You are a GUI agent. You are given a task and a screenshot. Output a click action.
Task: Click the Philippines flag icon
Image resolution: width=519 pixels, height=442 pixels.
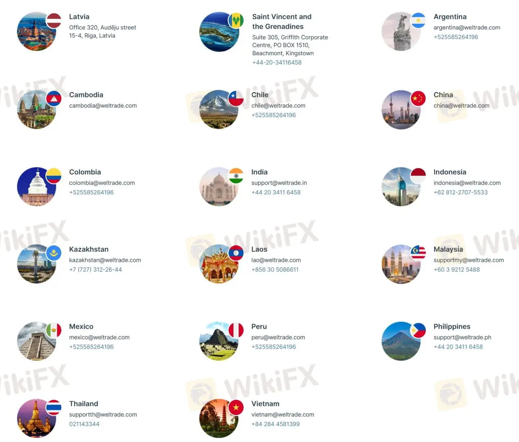click(418, 330)
